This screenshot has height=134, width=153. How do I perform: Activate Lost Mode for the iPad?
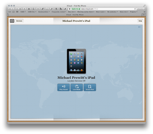76,87
